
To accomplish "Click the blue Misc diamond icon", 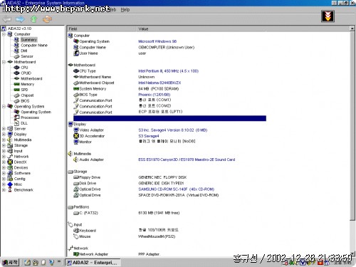I will coord(10,184).
